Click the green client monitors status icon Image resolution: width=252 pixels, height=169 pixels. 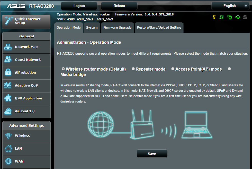[229, 17]
